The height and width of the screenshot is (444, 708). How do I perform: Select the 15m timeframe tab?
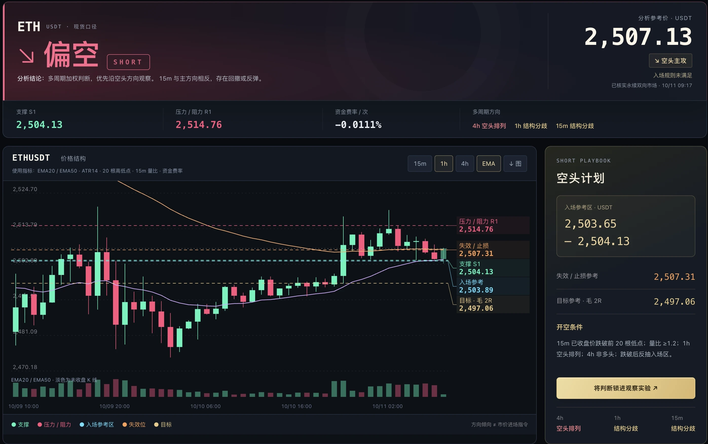click(x=419, y=163)
